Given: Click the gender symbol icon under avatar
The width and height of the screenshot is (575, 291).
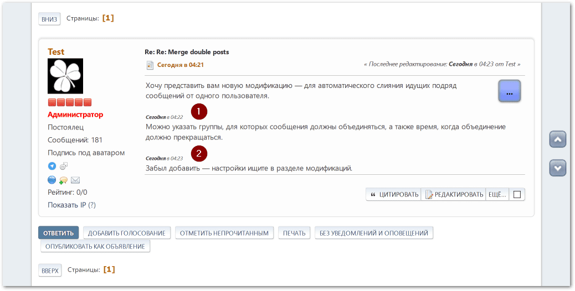Looking at the screenshot, I should click(64, 166).
